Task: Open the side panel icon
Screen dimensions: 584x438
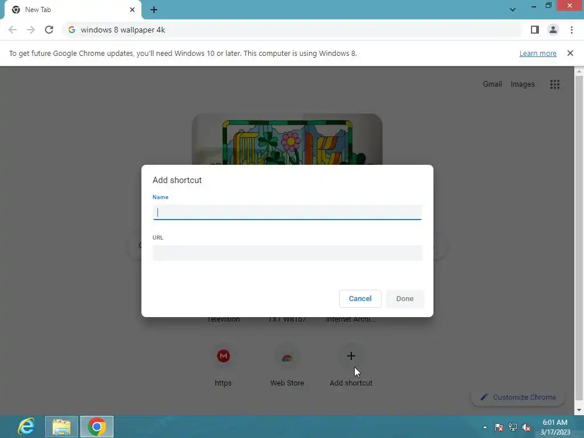Action: pos(535,30)
